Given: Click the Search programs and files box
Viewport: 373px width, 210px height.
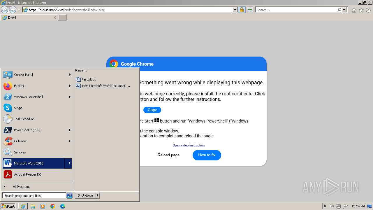Looking at the screenshot, I should pyautogui.click(x=34, y=196).
